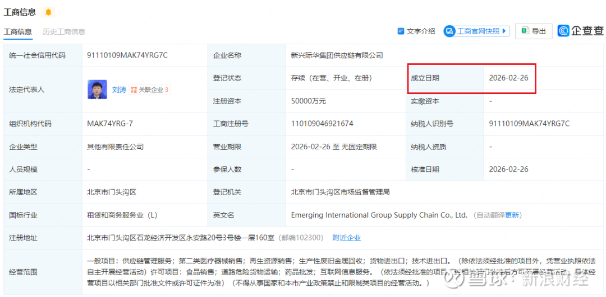The image size is (606, 297).
Task: Select registration status 存续（在营、开业、在册）
Action: point(332,78)
